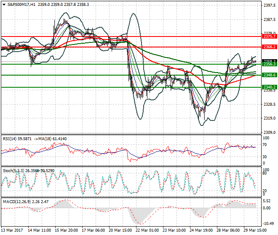278x235 pixels.
Task: Click the 14 Mar 11:00 time axis label
Action: click(x=39, y=230)
